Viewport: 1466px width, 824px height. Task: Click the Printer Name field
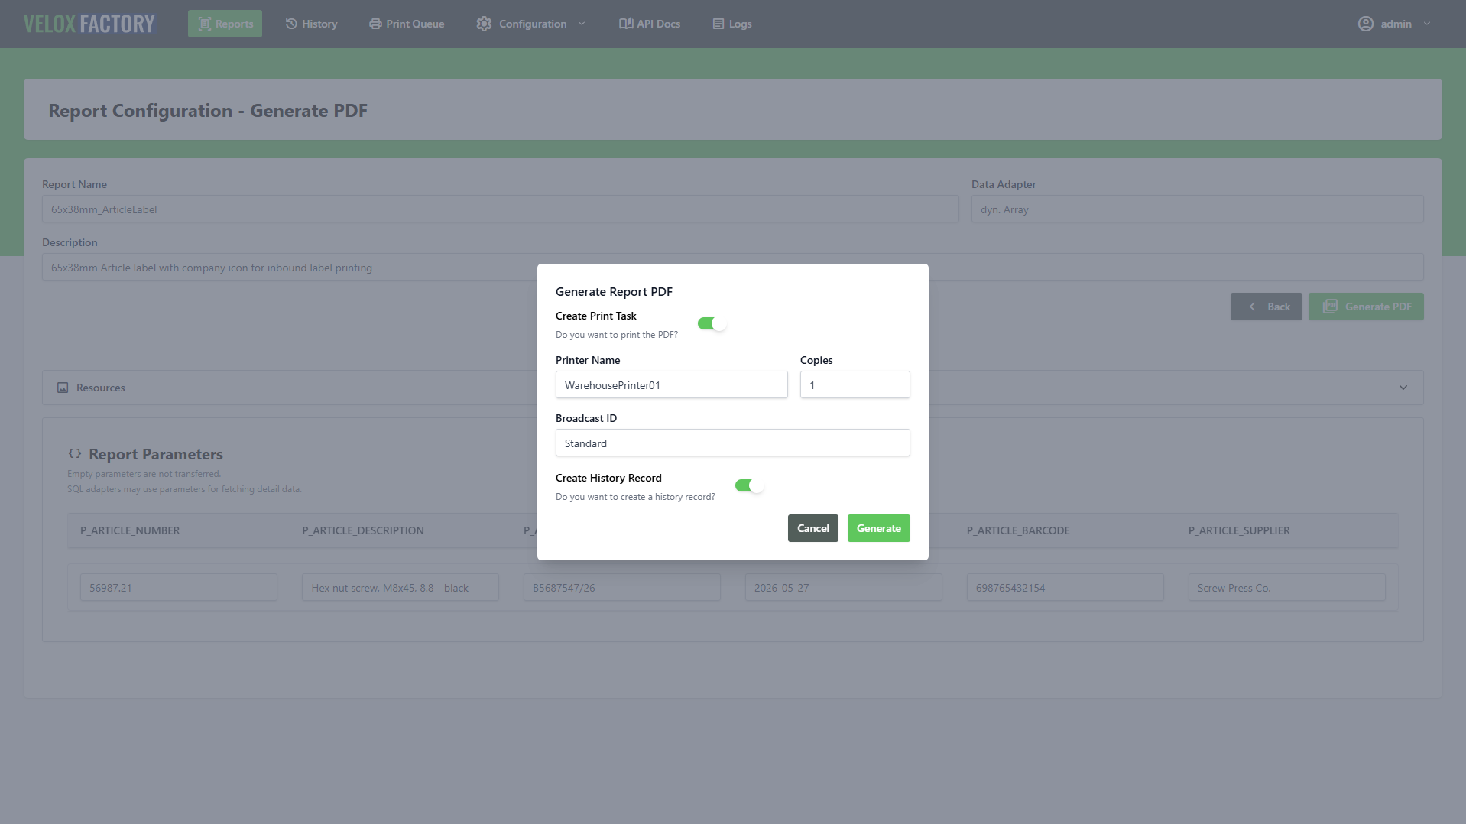[x=672, y=384]
